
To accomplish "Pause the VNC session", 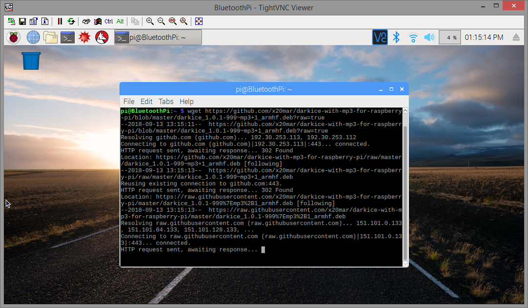I will click(x=60, y=21).
